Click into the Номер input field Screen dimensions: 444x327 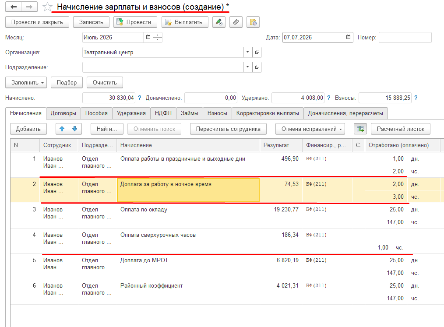(x=405, y=37)
